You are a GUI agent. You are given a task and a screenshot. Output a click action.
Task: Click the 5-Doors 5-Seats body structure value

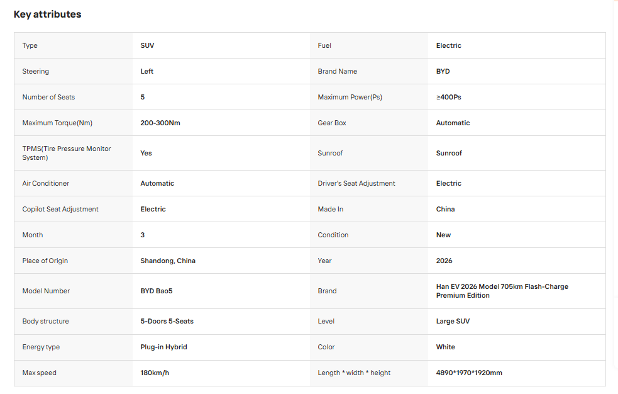[167, 322]
